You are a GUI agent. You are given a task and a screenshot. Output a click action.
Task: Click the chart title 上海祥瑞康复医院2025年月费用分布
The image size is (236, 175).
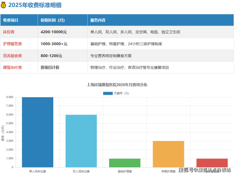coord(117,85)
